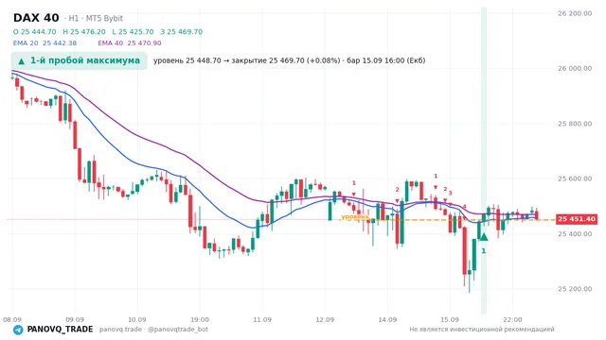Click the 26 200.00 price axis label

pyautogui.click(x=575, y=13)
